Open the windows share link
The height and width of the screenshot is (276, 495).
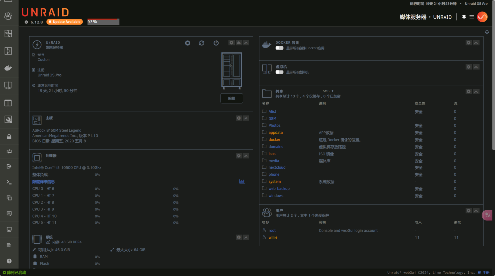(276, 195)
